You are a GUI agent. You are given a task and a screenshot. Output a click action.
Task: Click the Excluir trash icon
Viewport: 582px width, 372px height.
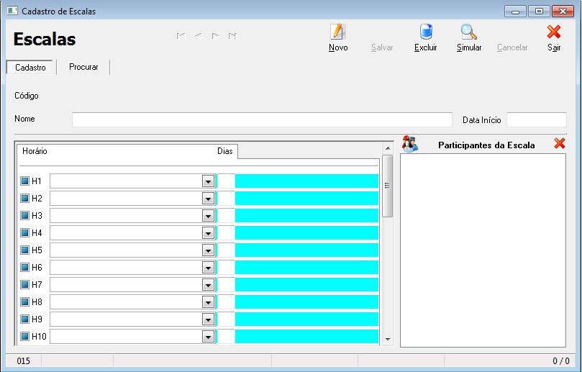coord(426,32)
